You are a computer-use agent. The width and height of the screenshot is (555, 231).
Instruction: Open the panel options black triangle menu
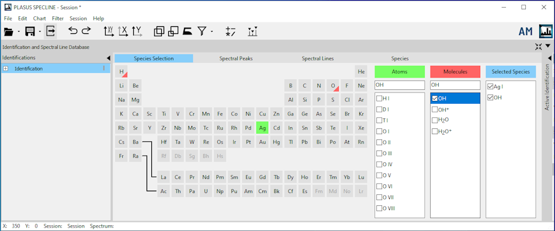point(548,45)
